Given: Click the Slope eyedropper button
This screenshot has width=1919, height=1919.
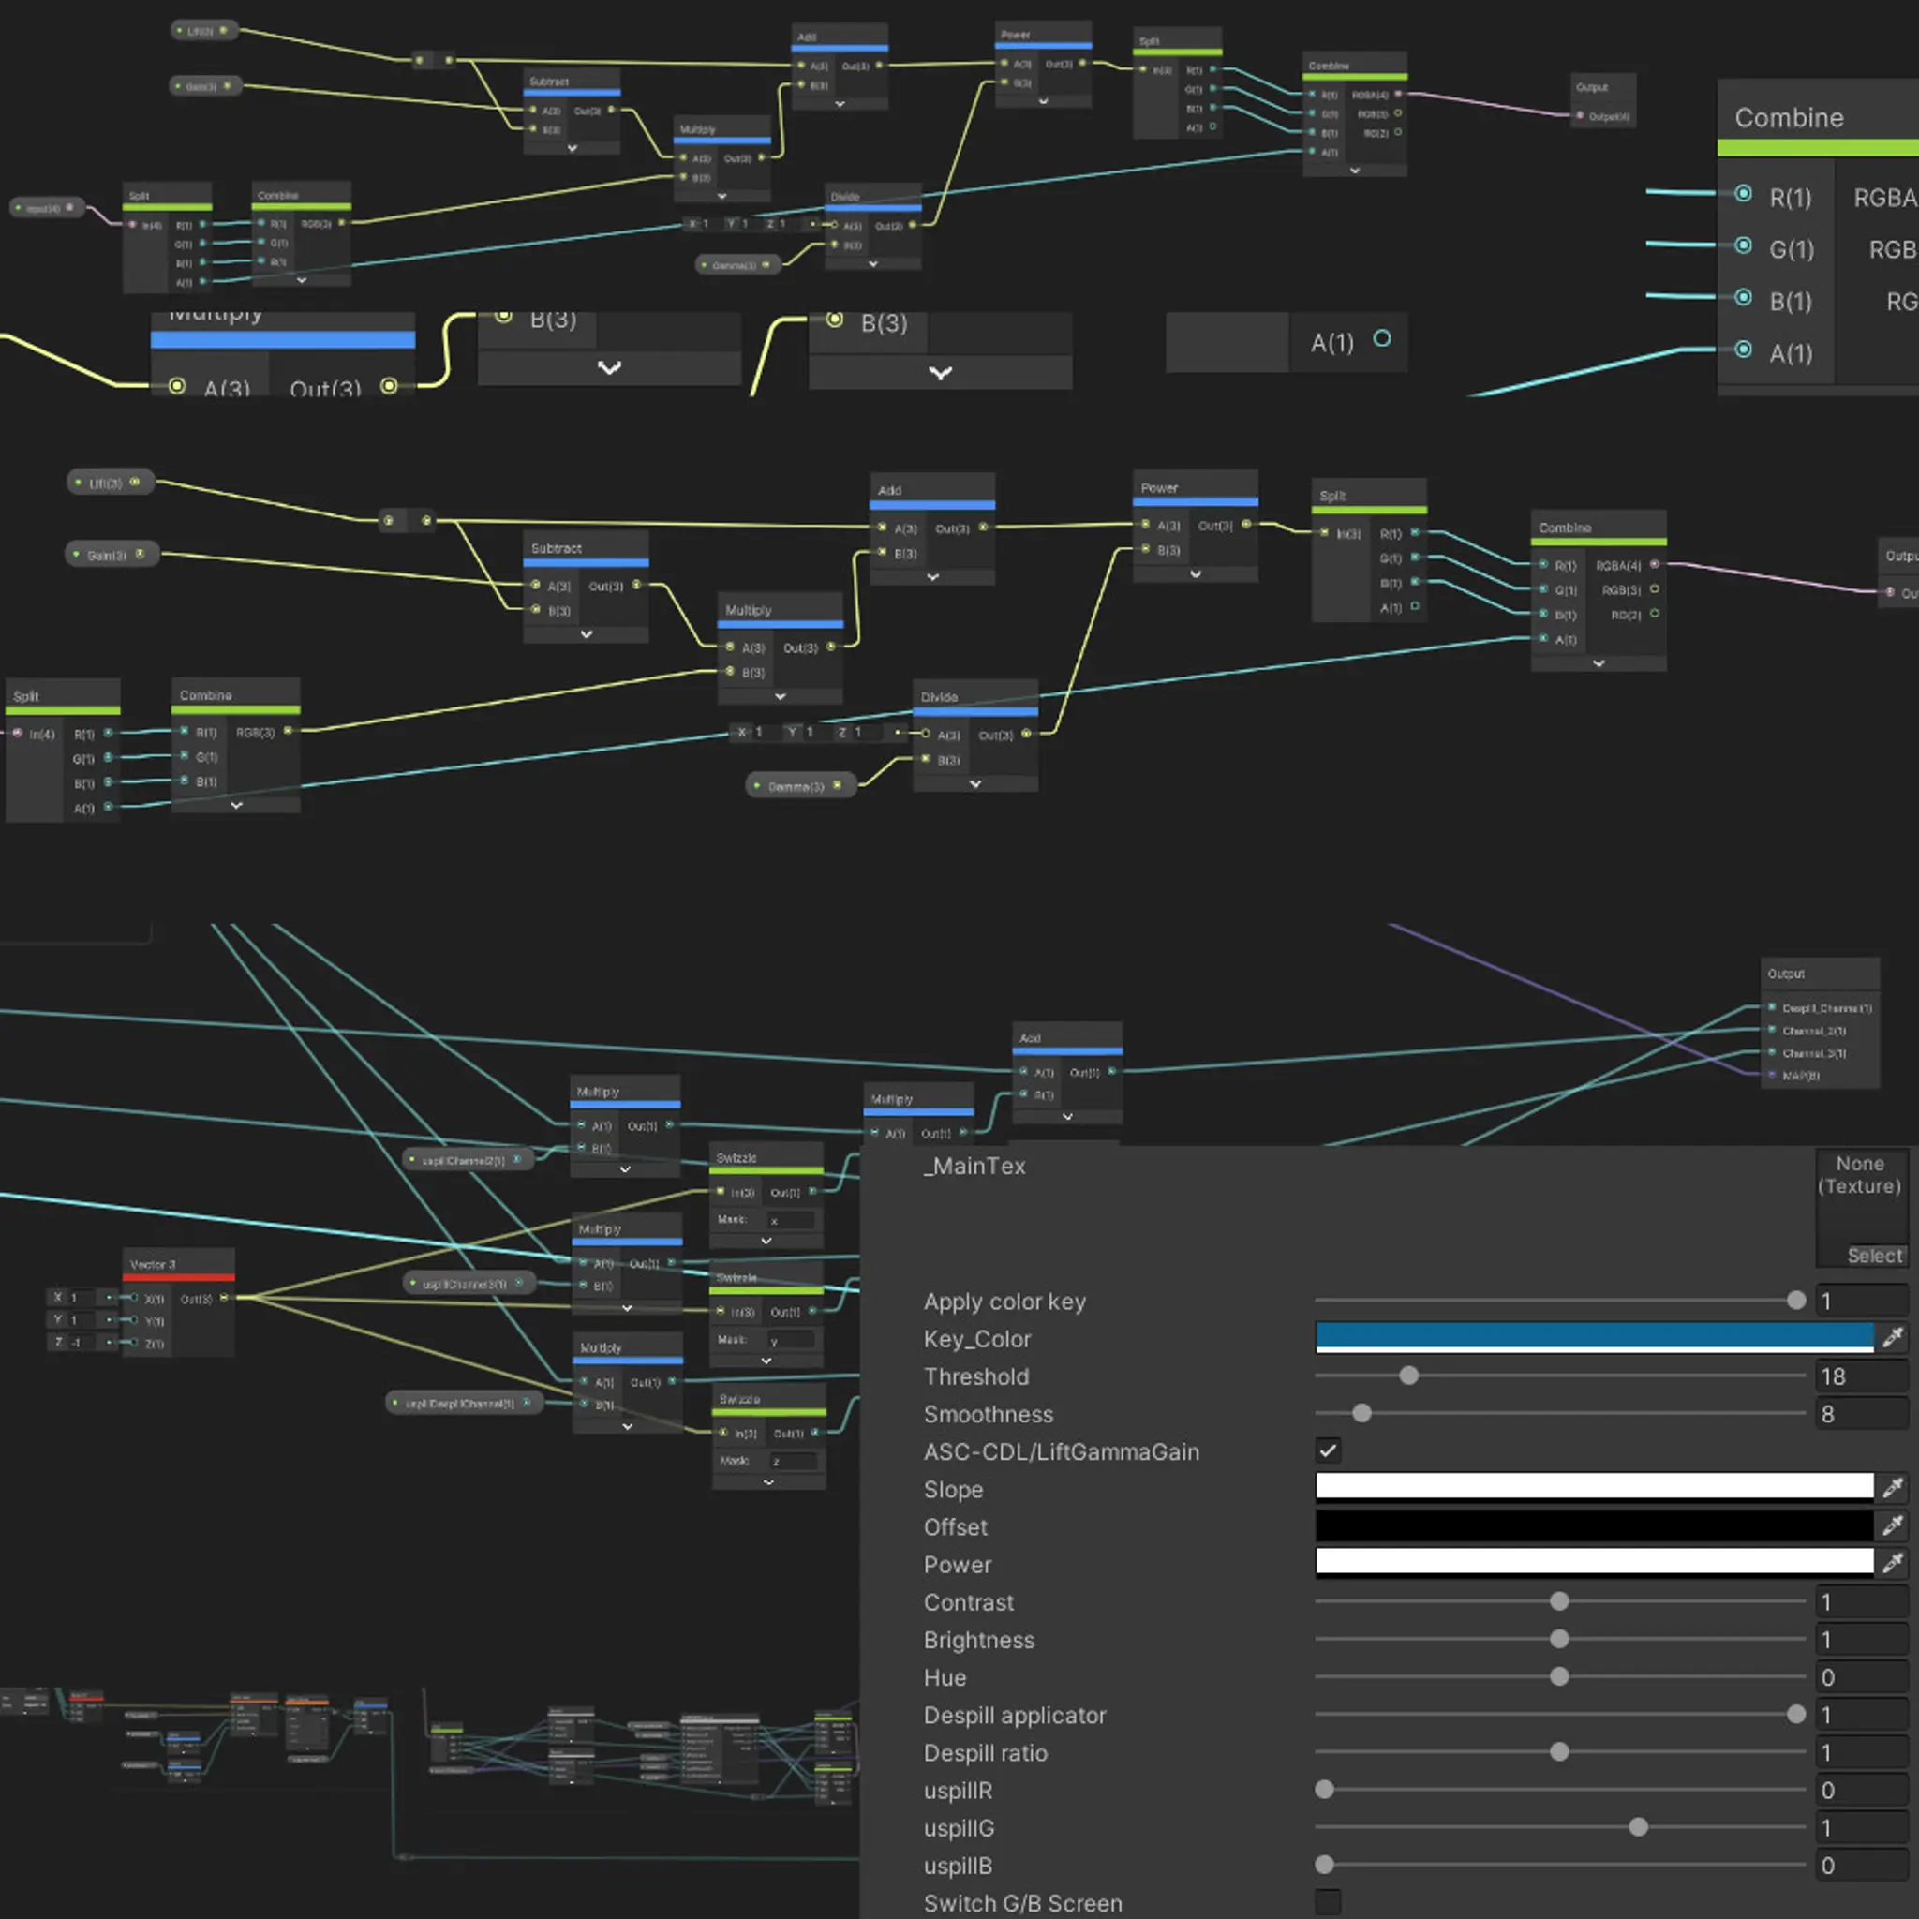Looking at the screenshot, I should point(1895,1489).
